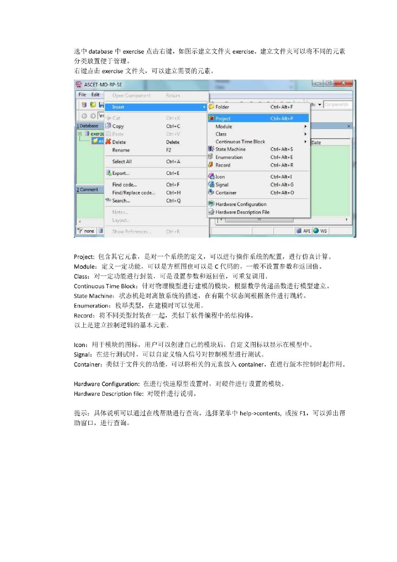
Task: Select Project in the Insert submenu
Action: (x=258, y=118)
